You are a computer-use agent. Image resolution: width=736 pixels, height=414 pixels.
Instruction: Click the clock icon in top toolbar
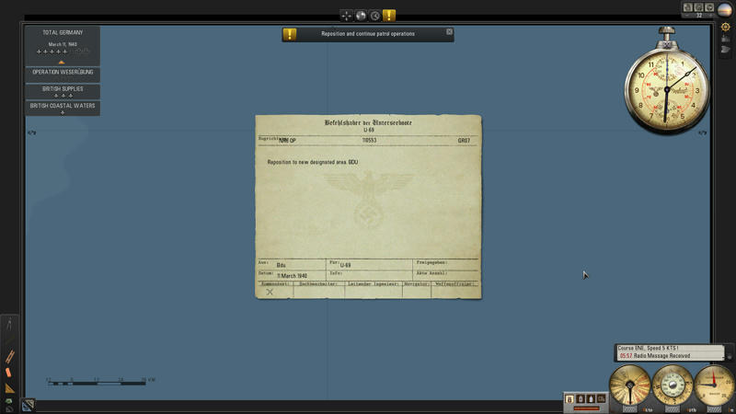coord(374,16)
